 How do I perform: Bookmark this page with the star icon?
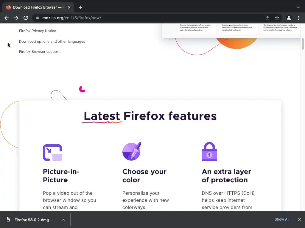(x=277, y=18)
